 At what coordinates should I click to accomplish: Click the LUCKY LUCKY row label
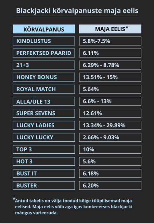(44, 137)
